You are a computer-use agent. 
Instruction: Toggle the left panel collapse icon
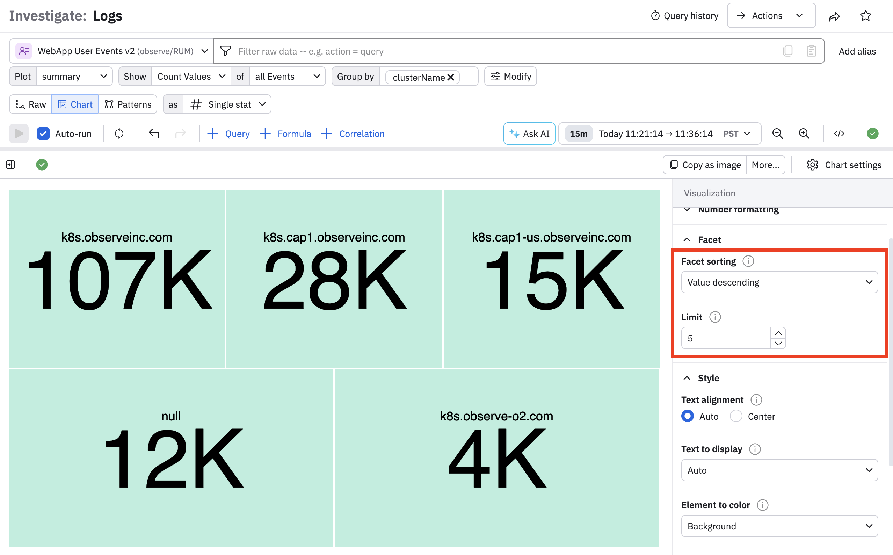point(10,165)
